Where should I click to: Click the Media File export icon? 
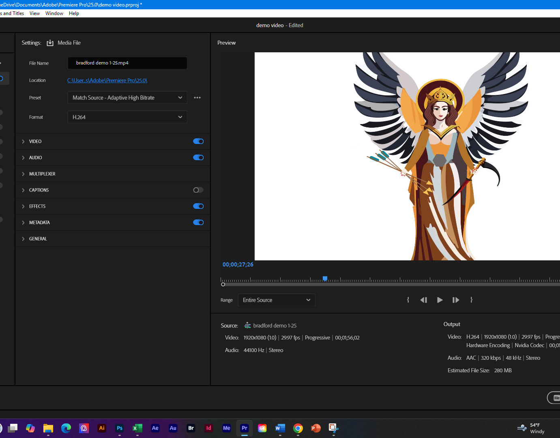(50, 43)
